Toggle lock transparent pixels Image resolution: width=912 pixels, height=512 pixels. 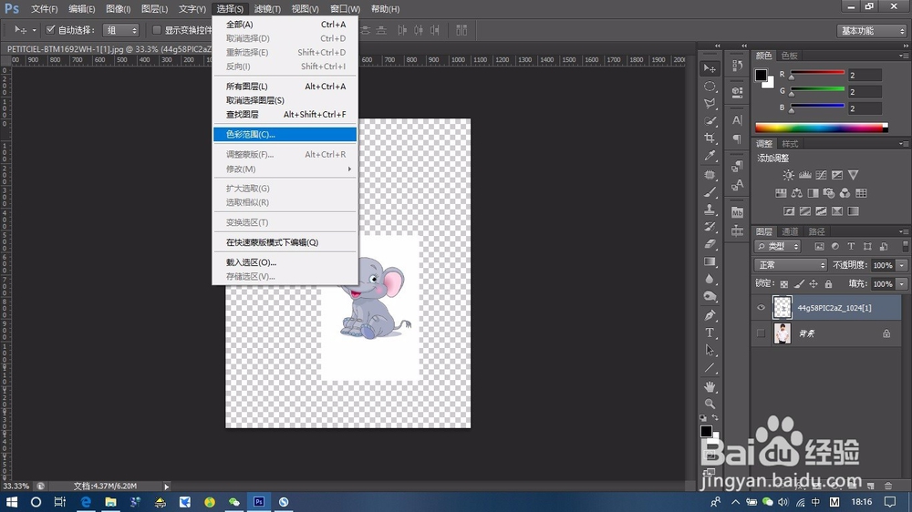point(784,284)
